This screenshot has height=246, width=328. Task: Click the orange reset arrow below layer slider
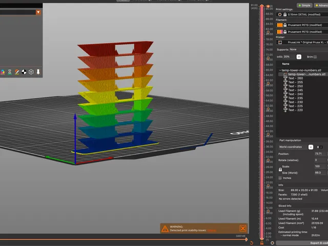tap(252, 243)
